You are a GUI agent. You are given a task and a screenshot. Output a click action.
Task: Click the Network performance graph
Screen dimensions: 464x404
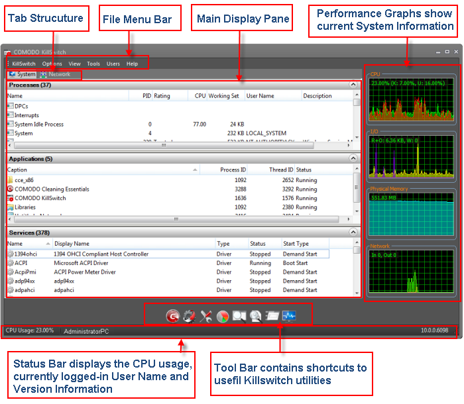point(411,272)
